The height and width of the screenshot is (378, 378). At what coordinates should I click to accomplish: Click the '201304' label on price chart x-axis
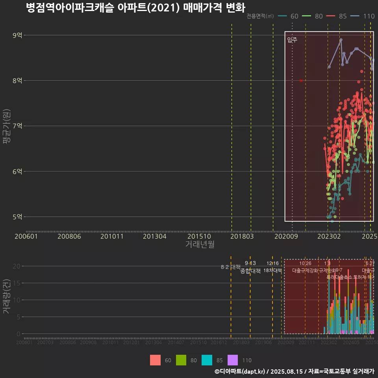point(154,236)
